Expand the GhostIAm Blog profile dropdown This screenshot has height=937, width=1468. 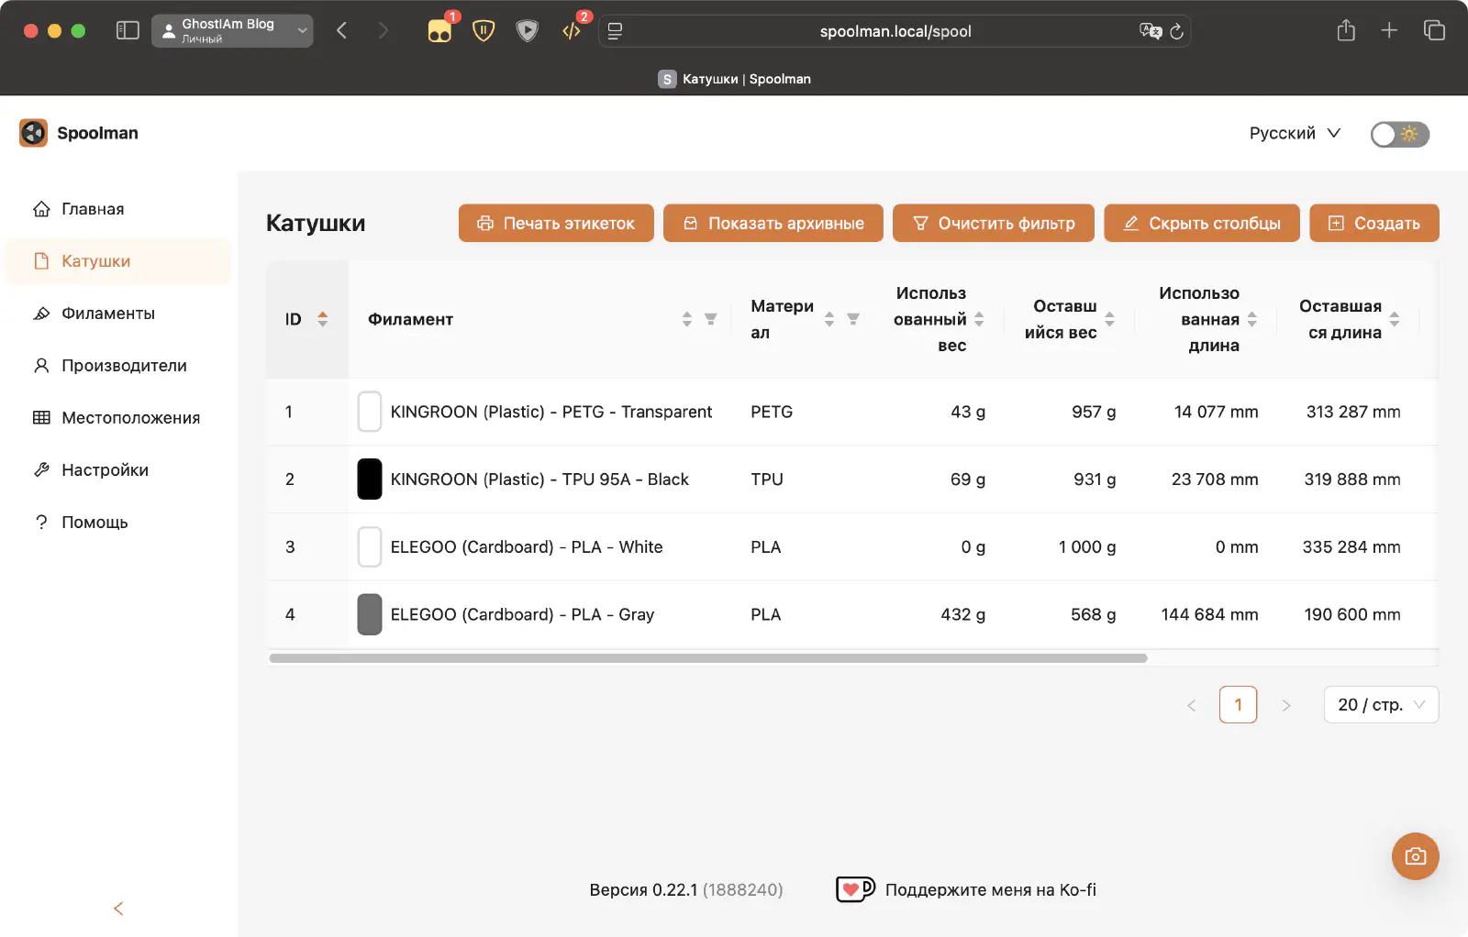(x=232, y=30)
